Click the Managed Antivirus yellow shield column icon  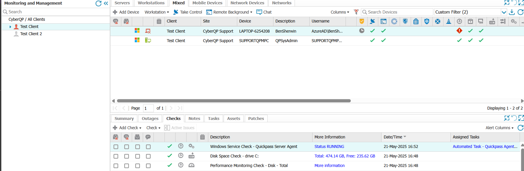click(x=361, y=21)
